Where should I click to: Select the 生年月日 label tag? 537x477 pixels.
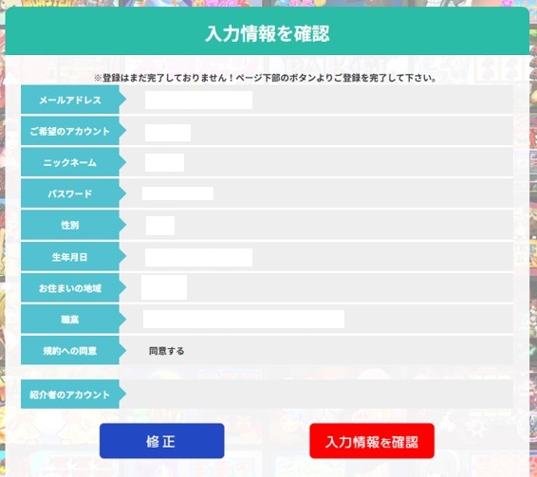coord(73,256)
